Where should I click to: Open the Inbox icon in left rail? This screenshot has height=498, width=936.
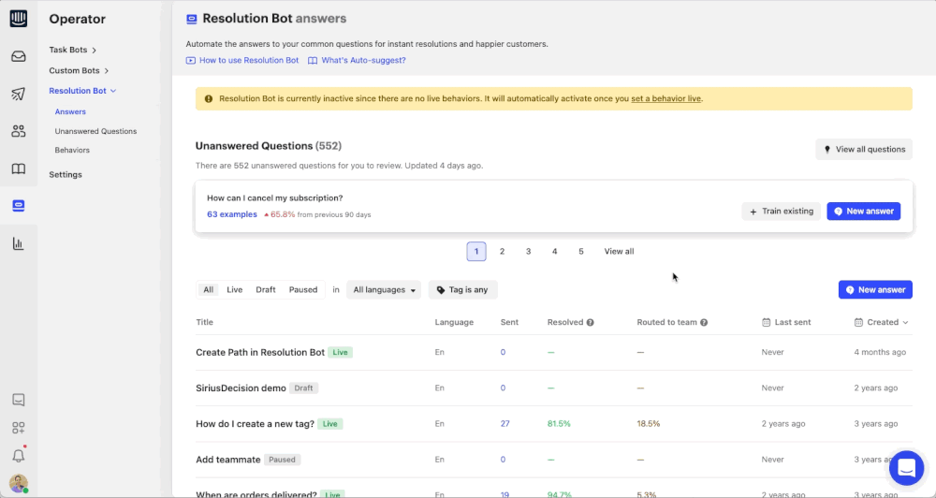point(18,56)
